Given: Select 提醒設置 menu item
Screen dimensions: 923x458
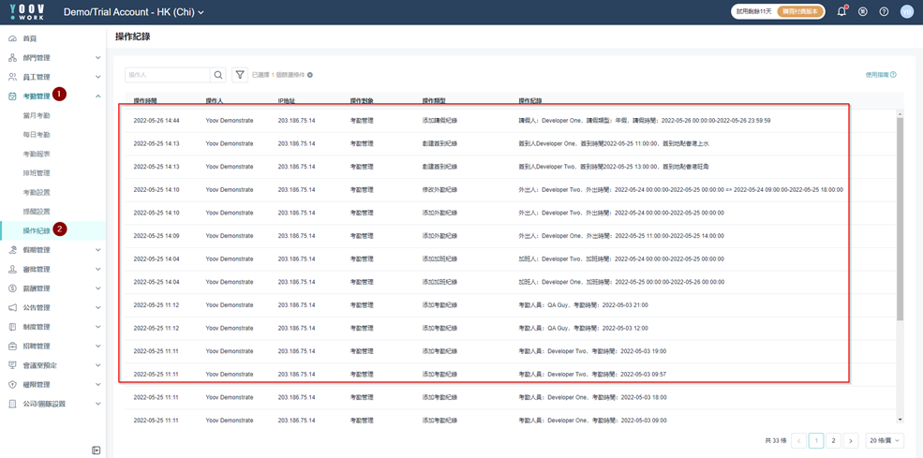Looking at the screenshot, I should pyautogui.click(x=37, y=212).
